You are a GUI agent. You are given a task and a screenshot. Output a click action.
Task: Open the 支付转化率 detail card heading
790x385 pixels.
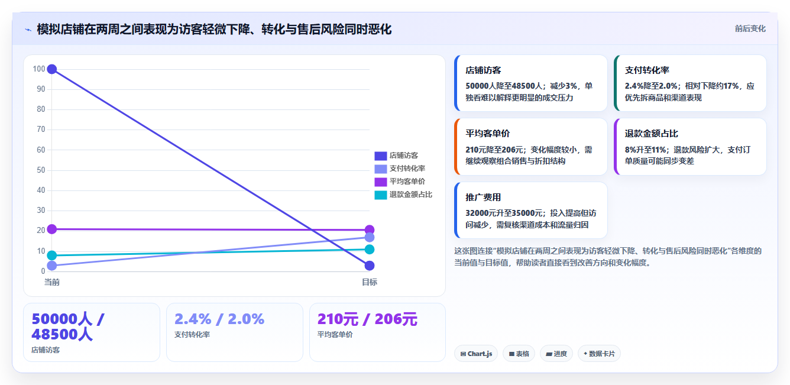(647, 70)
